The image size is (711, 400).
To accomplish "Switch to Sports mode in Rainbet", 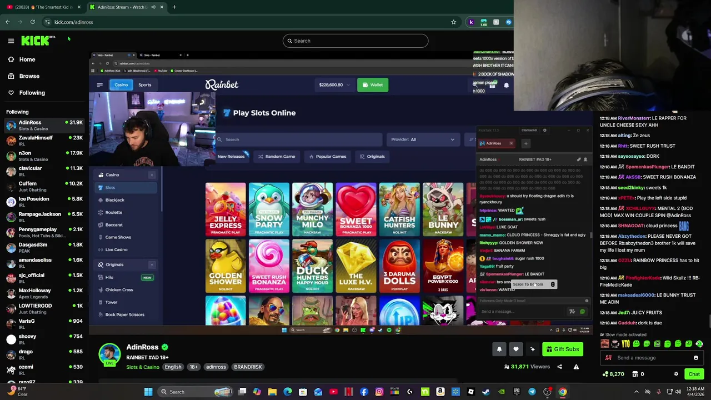I will pyautogui.click(x=144, y=85).
